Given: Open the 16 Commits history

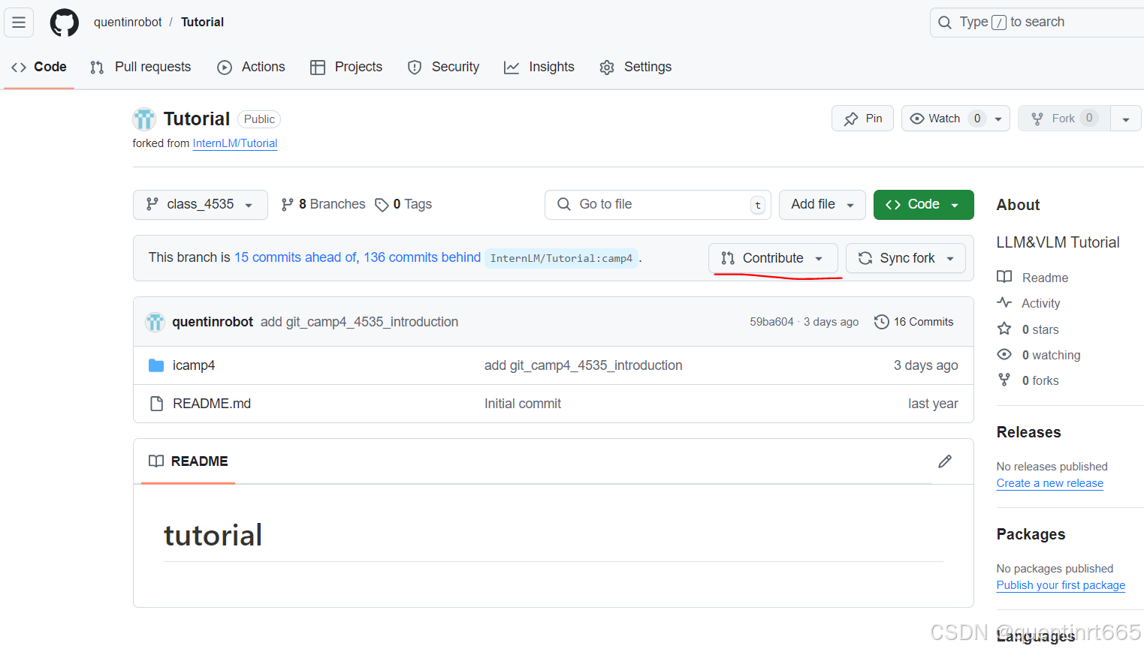Looking at the screenshot, I should click(914, 322).
